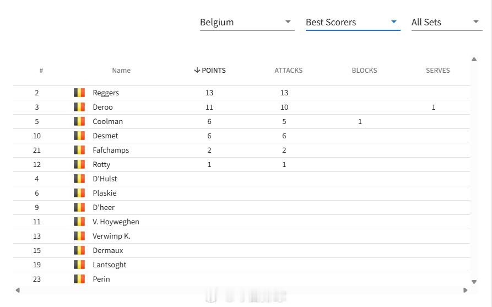The width and height of the screenshot is (492, 307).
Task: Click the scroll down arrow
Action: (474, 282)
